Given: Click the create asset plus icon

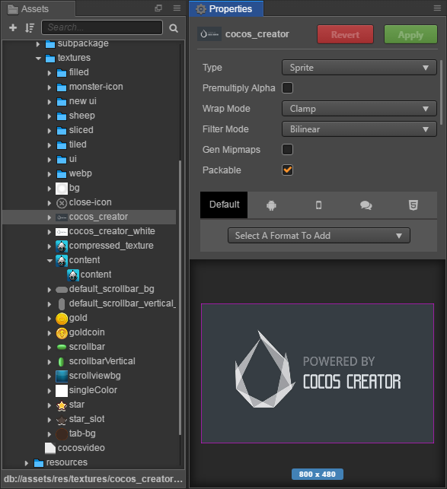Looking at the screenshot, I should (x=13, y=27).
